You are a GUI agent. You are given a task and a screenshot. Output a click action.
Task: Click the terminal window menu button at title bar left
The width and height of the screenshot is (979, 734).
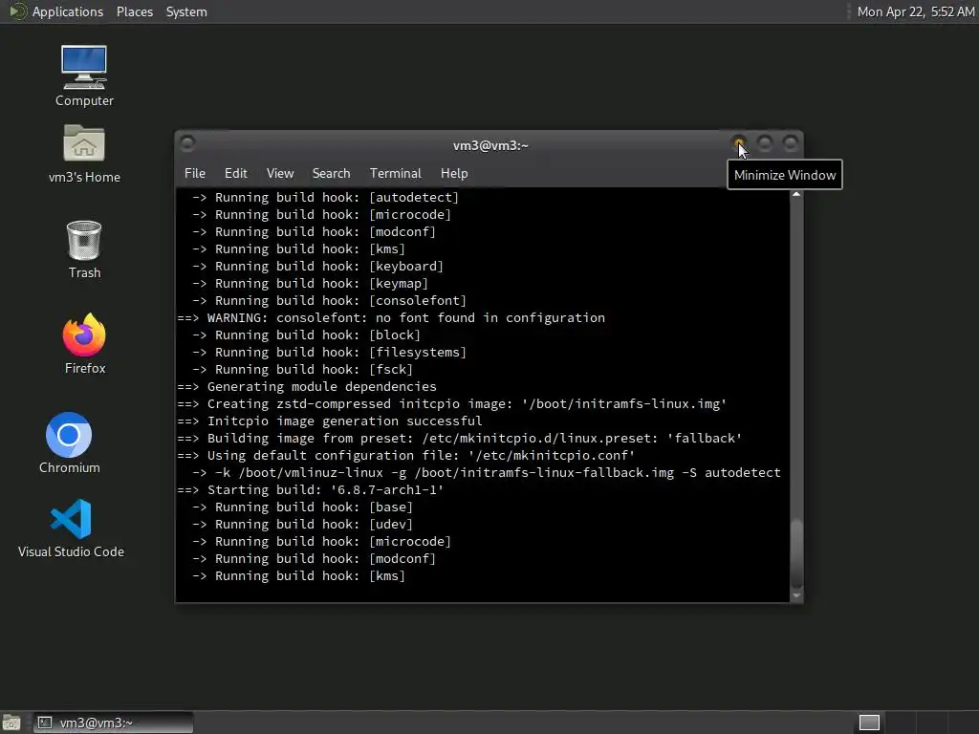click(186, 143)
